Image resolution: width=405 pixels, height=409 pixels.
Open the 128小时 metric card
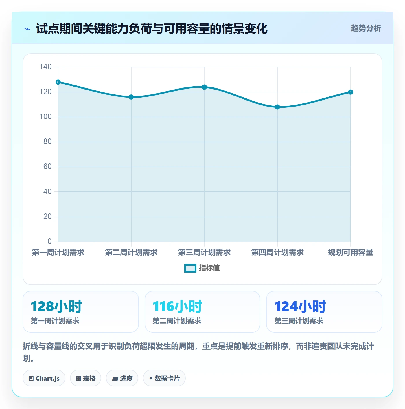(81, 312)
